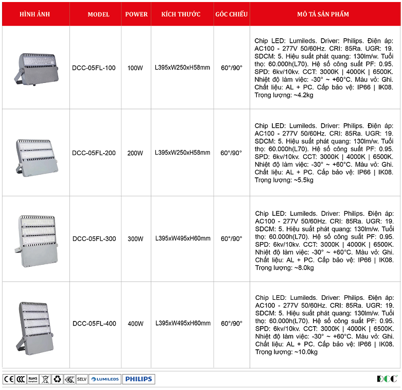This screenshot has height=390, width=402.
Task: Click the DCC brand logo
Action: (x=387, y=379)
